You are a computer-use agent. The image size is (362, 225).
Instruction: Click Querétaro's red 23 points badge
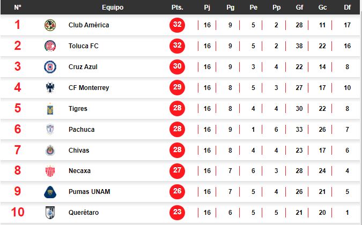pos(177,213)
